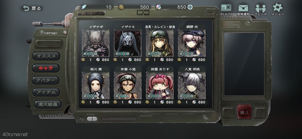
Task: Tap the gold coin currency icon
Action: pos(121,7)
